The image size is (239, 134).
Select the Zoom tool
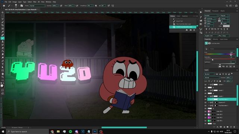3,77
